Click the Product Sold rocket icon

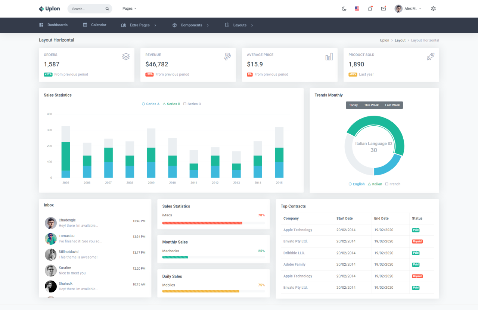(431, 56)
